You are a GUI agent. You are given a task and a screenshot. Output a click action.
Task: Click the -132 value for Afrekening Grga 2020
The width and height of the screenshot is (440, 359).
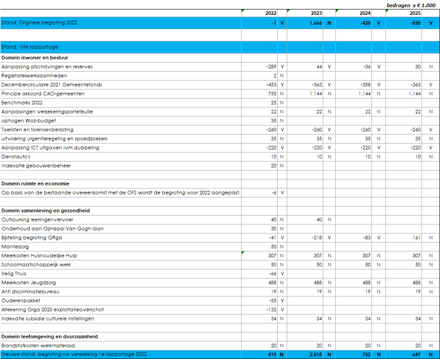(271, 310)
